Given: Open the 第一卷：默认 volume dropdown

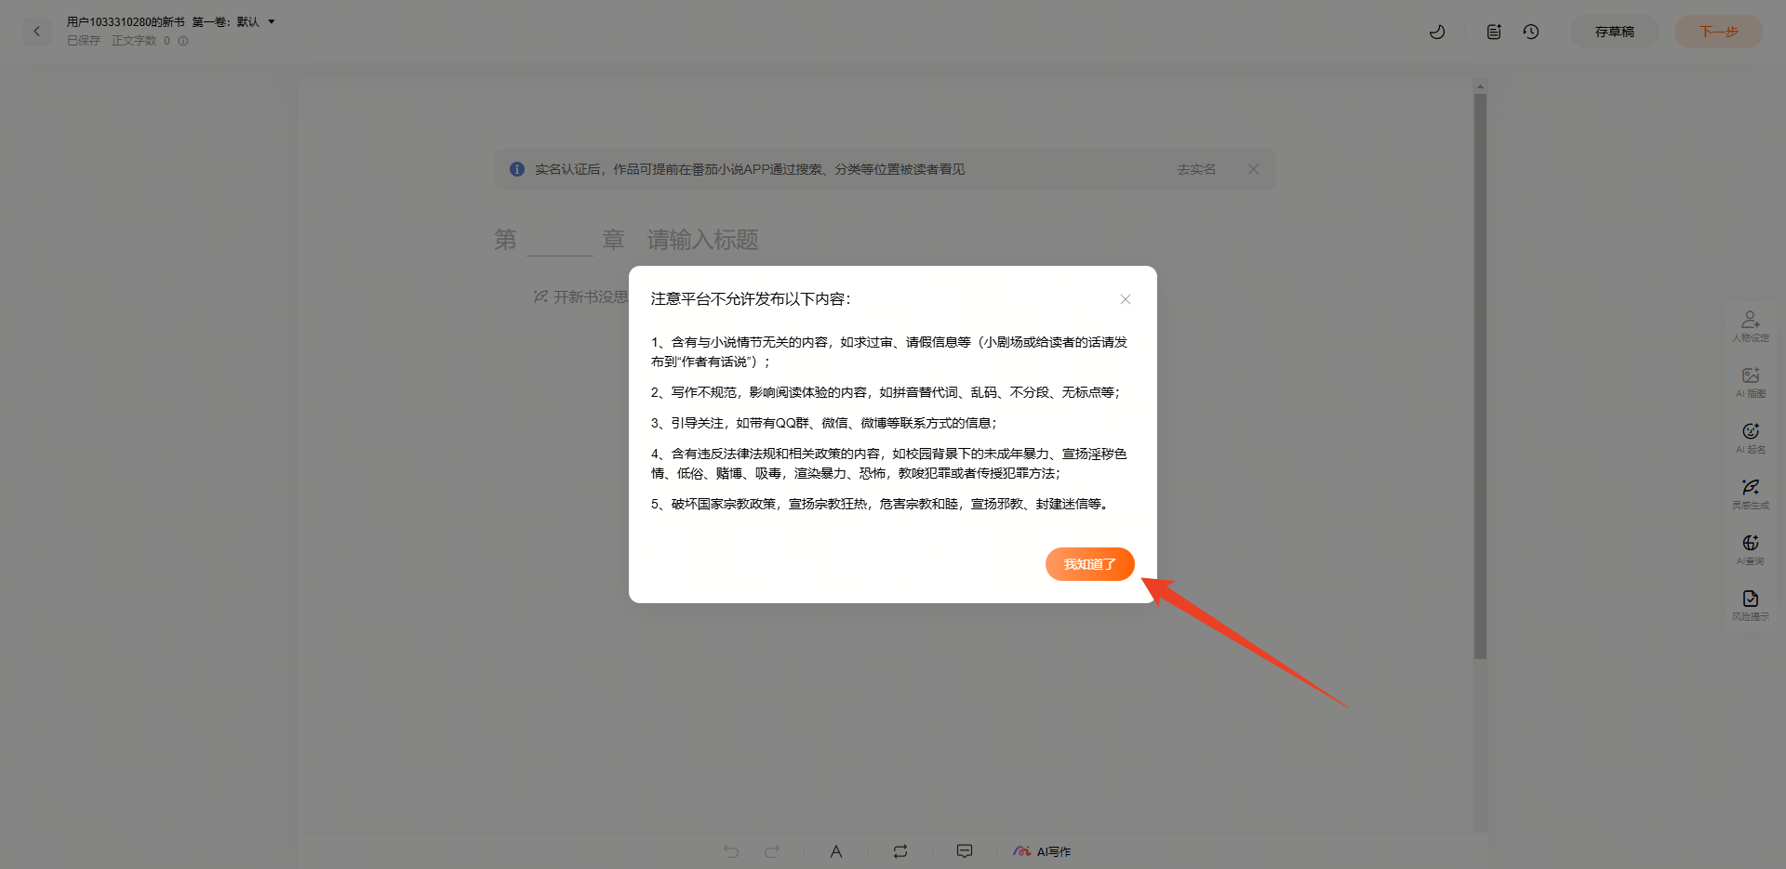Looking at the screenshot, I should coord(233,21).
